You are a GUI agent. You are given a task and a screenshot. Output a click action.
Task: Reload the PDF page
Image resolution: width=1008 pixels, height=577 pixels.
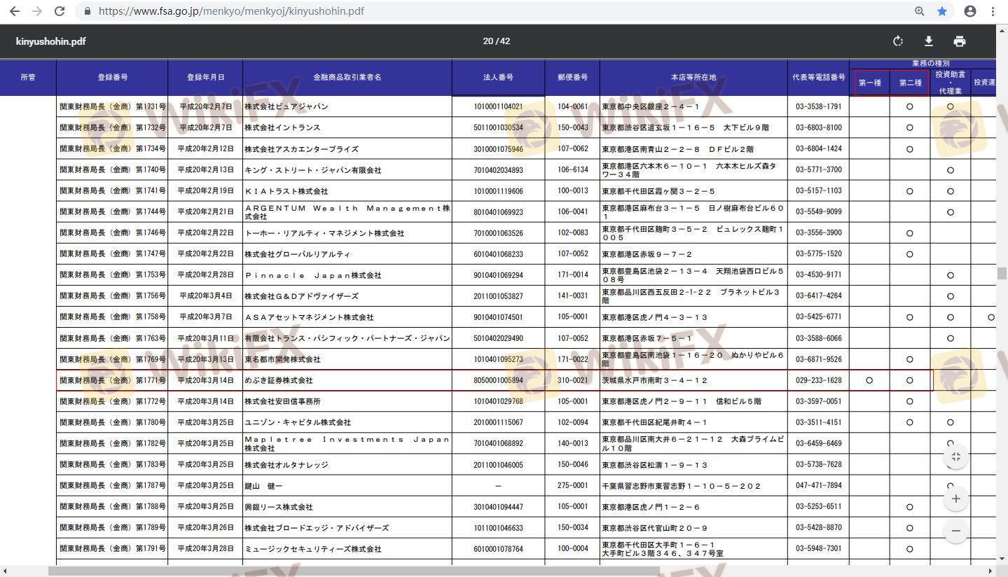click(60, 11)
